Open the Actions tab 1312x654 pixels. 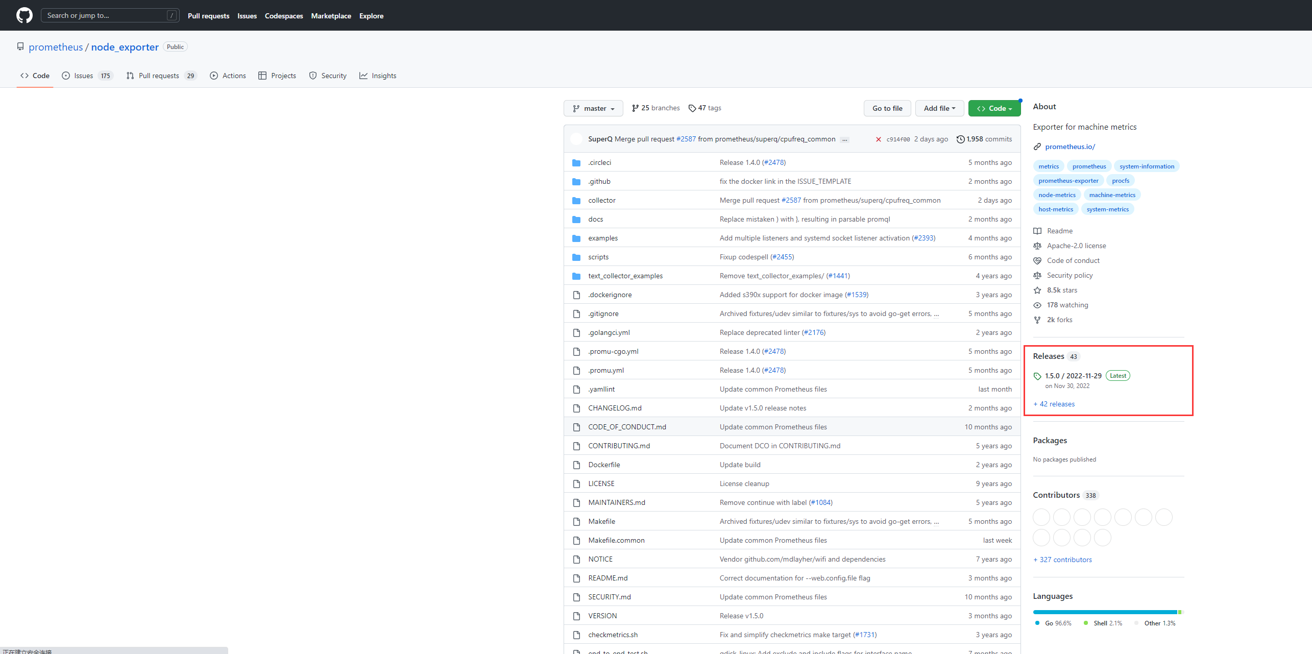[228, 76]
